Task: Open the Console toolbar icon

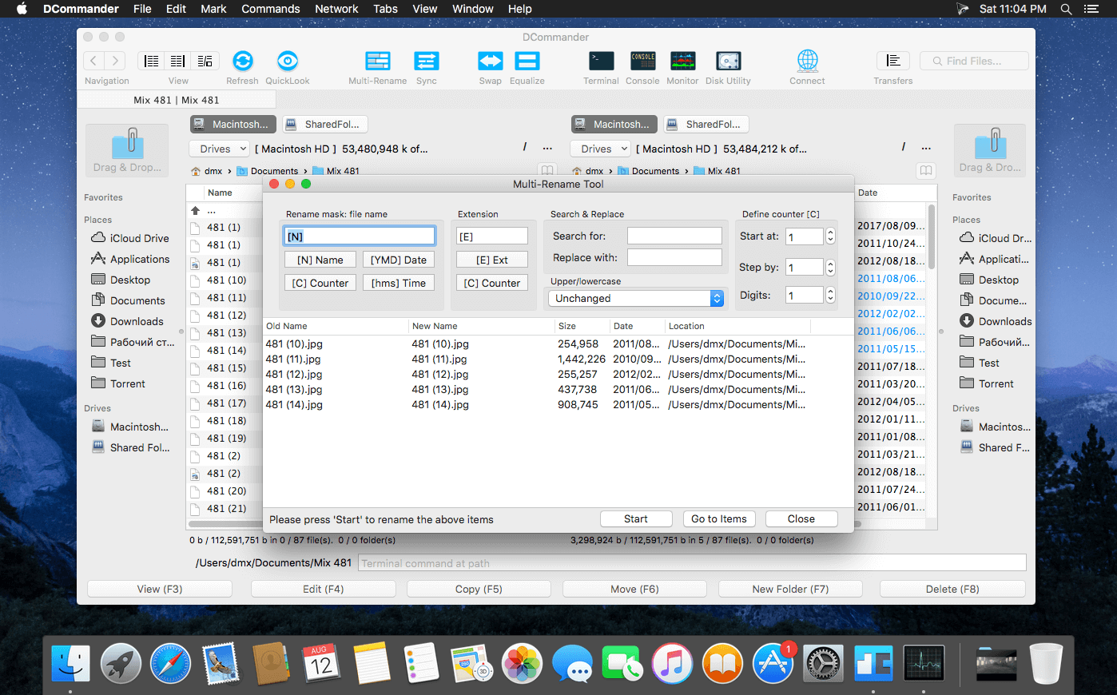Action: pos(643,61)
